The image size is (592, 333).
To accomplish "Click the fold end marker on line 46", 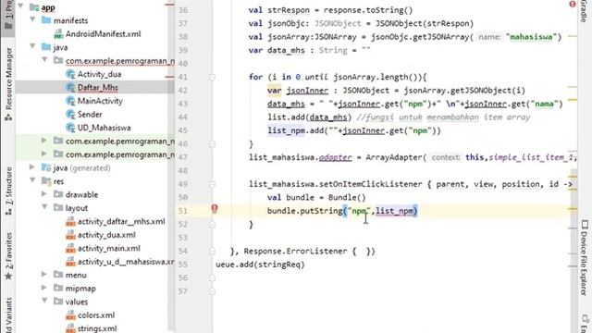I will (x=212, y=144).
